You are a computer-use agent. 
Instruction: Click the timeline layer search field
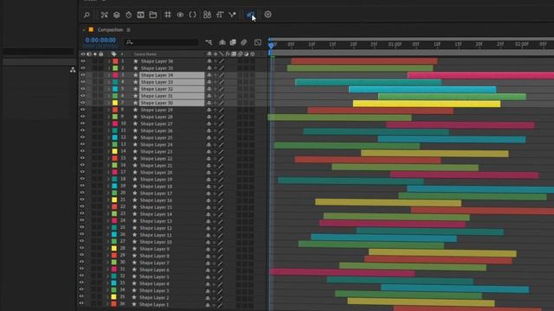[162, 42]
